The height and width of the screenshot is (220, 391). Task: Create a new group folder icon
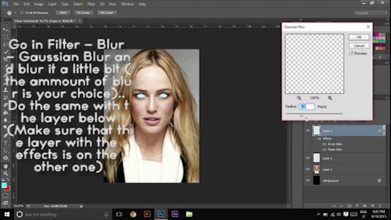365,206
